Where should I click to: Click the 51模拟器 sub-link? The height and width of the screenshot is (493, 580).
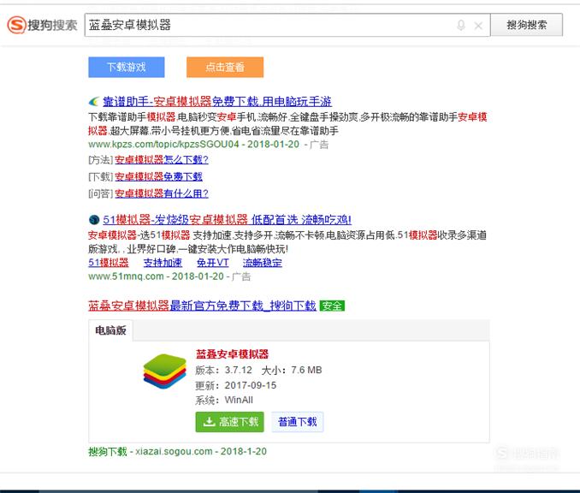pyautogui.click(x=109, y=263)
